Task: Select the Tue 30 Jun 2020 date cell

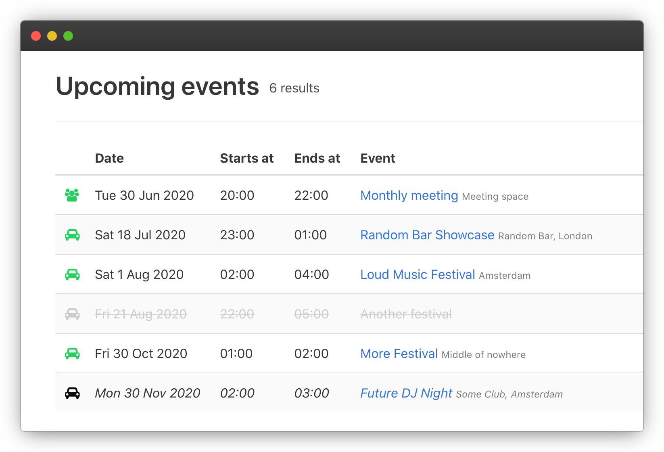Action: click(144, 195)
